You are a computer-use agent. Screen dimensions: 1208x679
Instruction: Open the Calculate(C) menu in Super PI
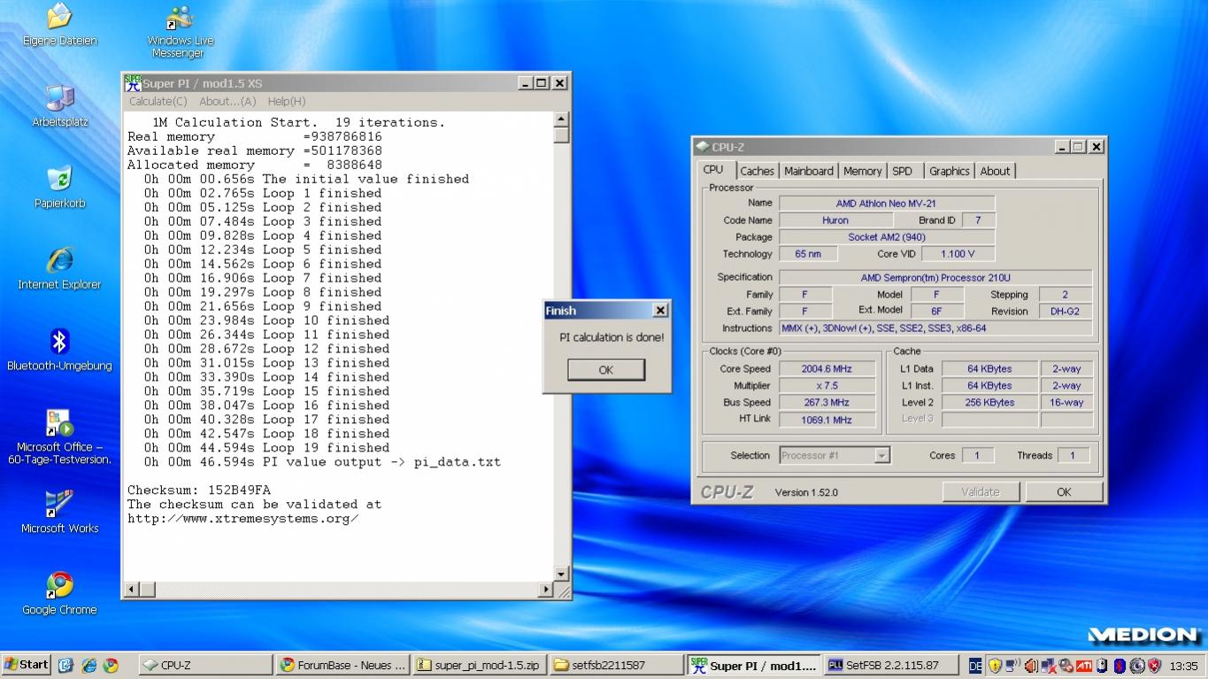coord(158,102)
